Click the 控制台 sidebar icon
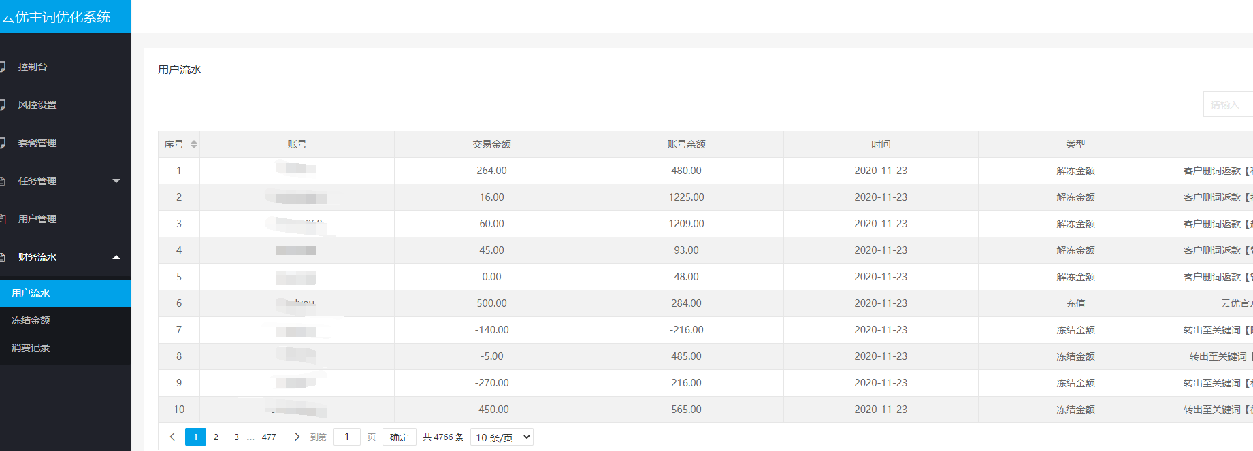Viewport: 1253px width, 451px height. point(3,67)
